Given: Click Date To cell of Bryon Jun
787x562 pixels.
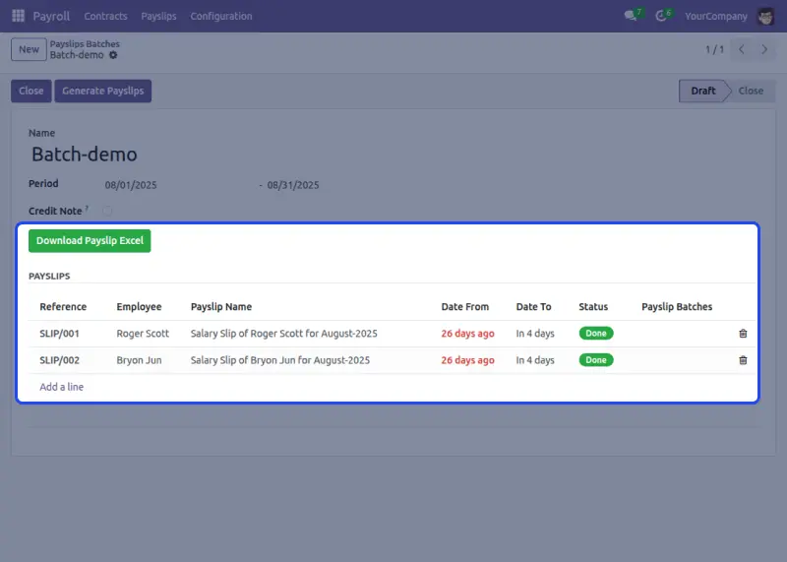Looking at the screenshot, I should 535,360.
